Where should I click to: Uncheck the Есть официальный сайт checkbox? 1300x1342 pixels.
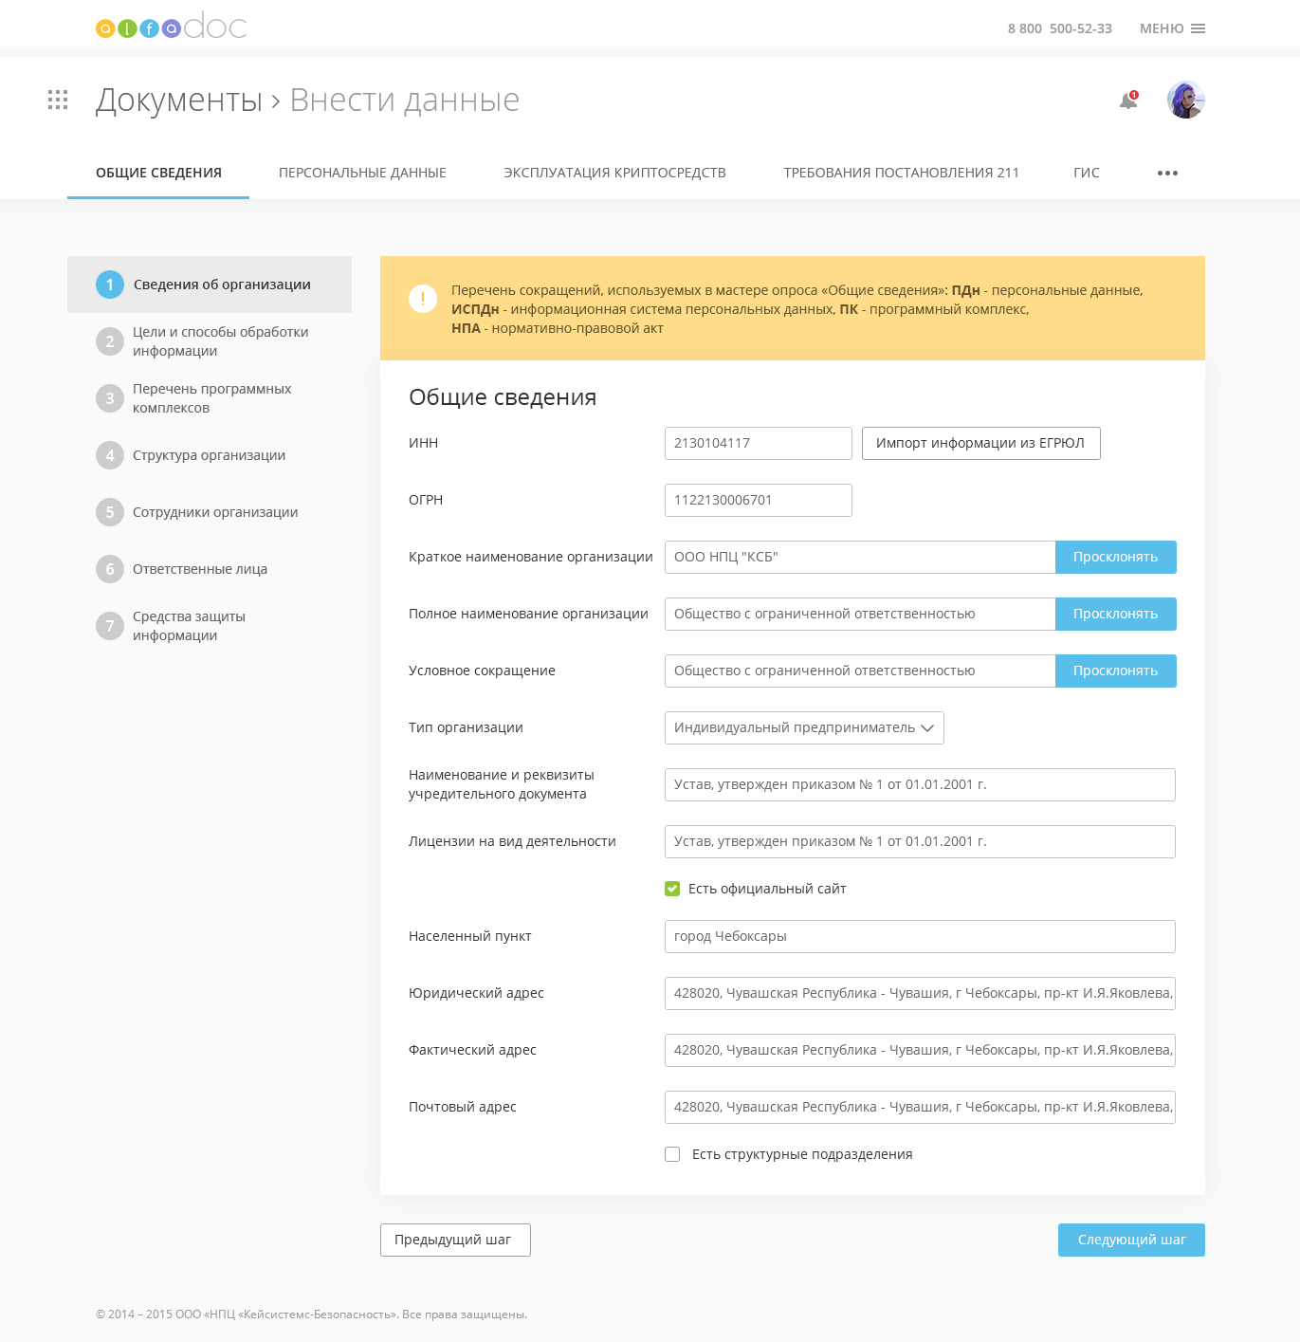pyautogui.click(x=672, y=889)
